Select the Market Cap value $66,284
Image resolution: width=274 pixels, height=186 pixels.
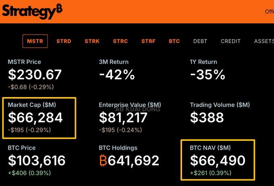pyautogui.click(x=35, y=118)
